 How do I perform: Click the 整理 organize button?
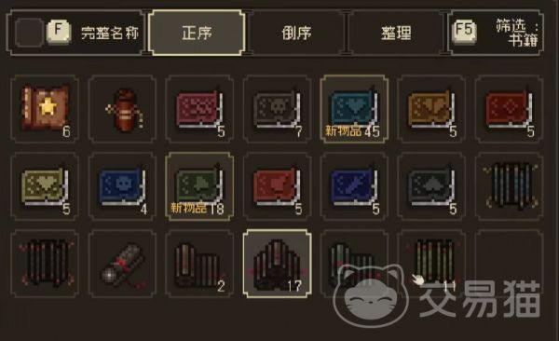point(396,33)
